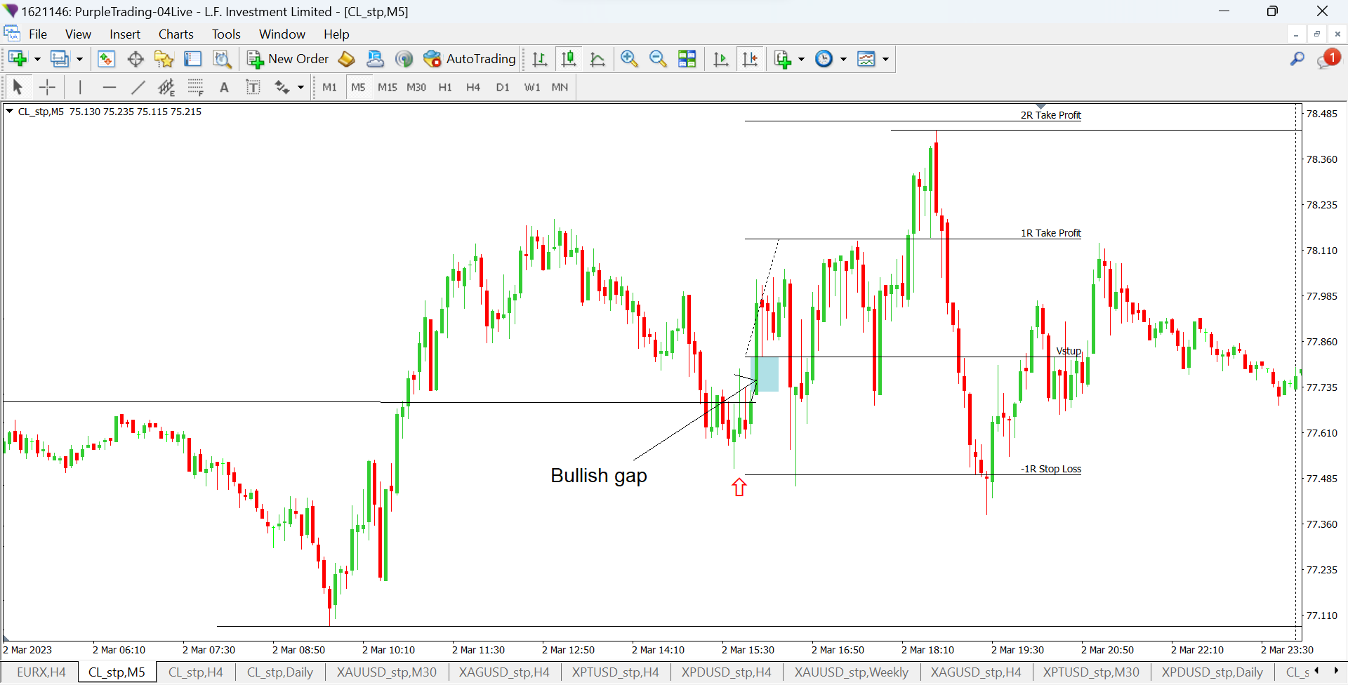Zoom in on the chart
The image size is (1348, 685).
coord(629,59)
